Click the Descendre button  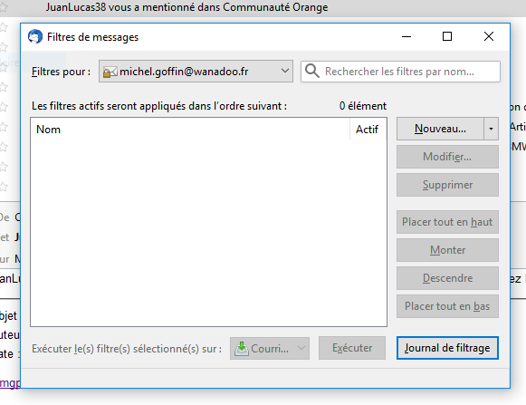447,278
